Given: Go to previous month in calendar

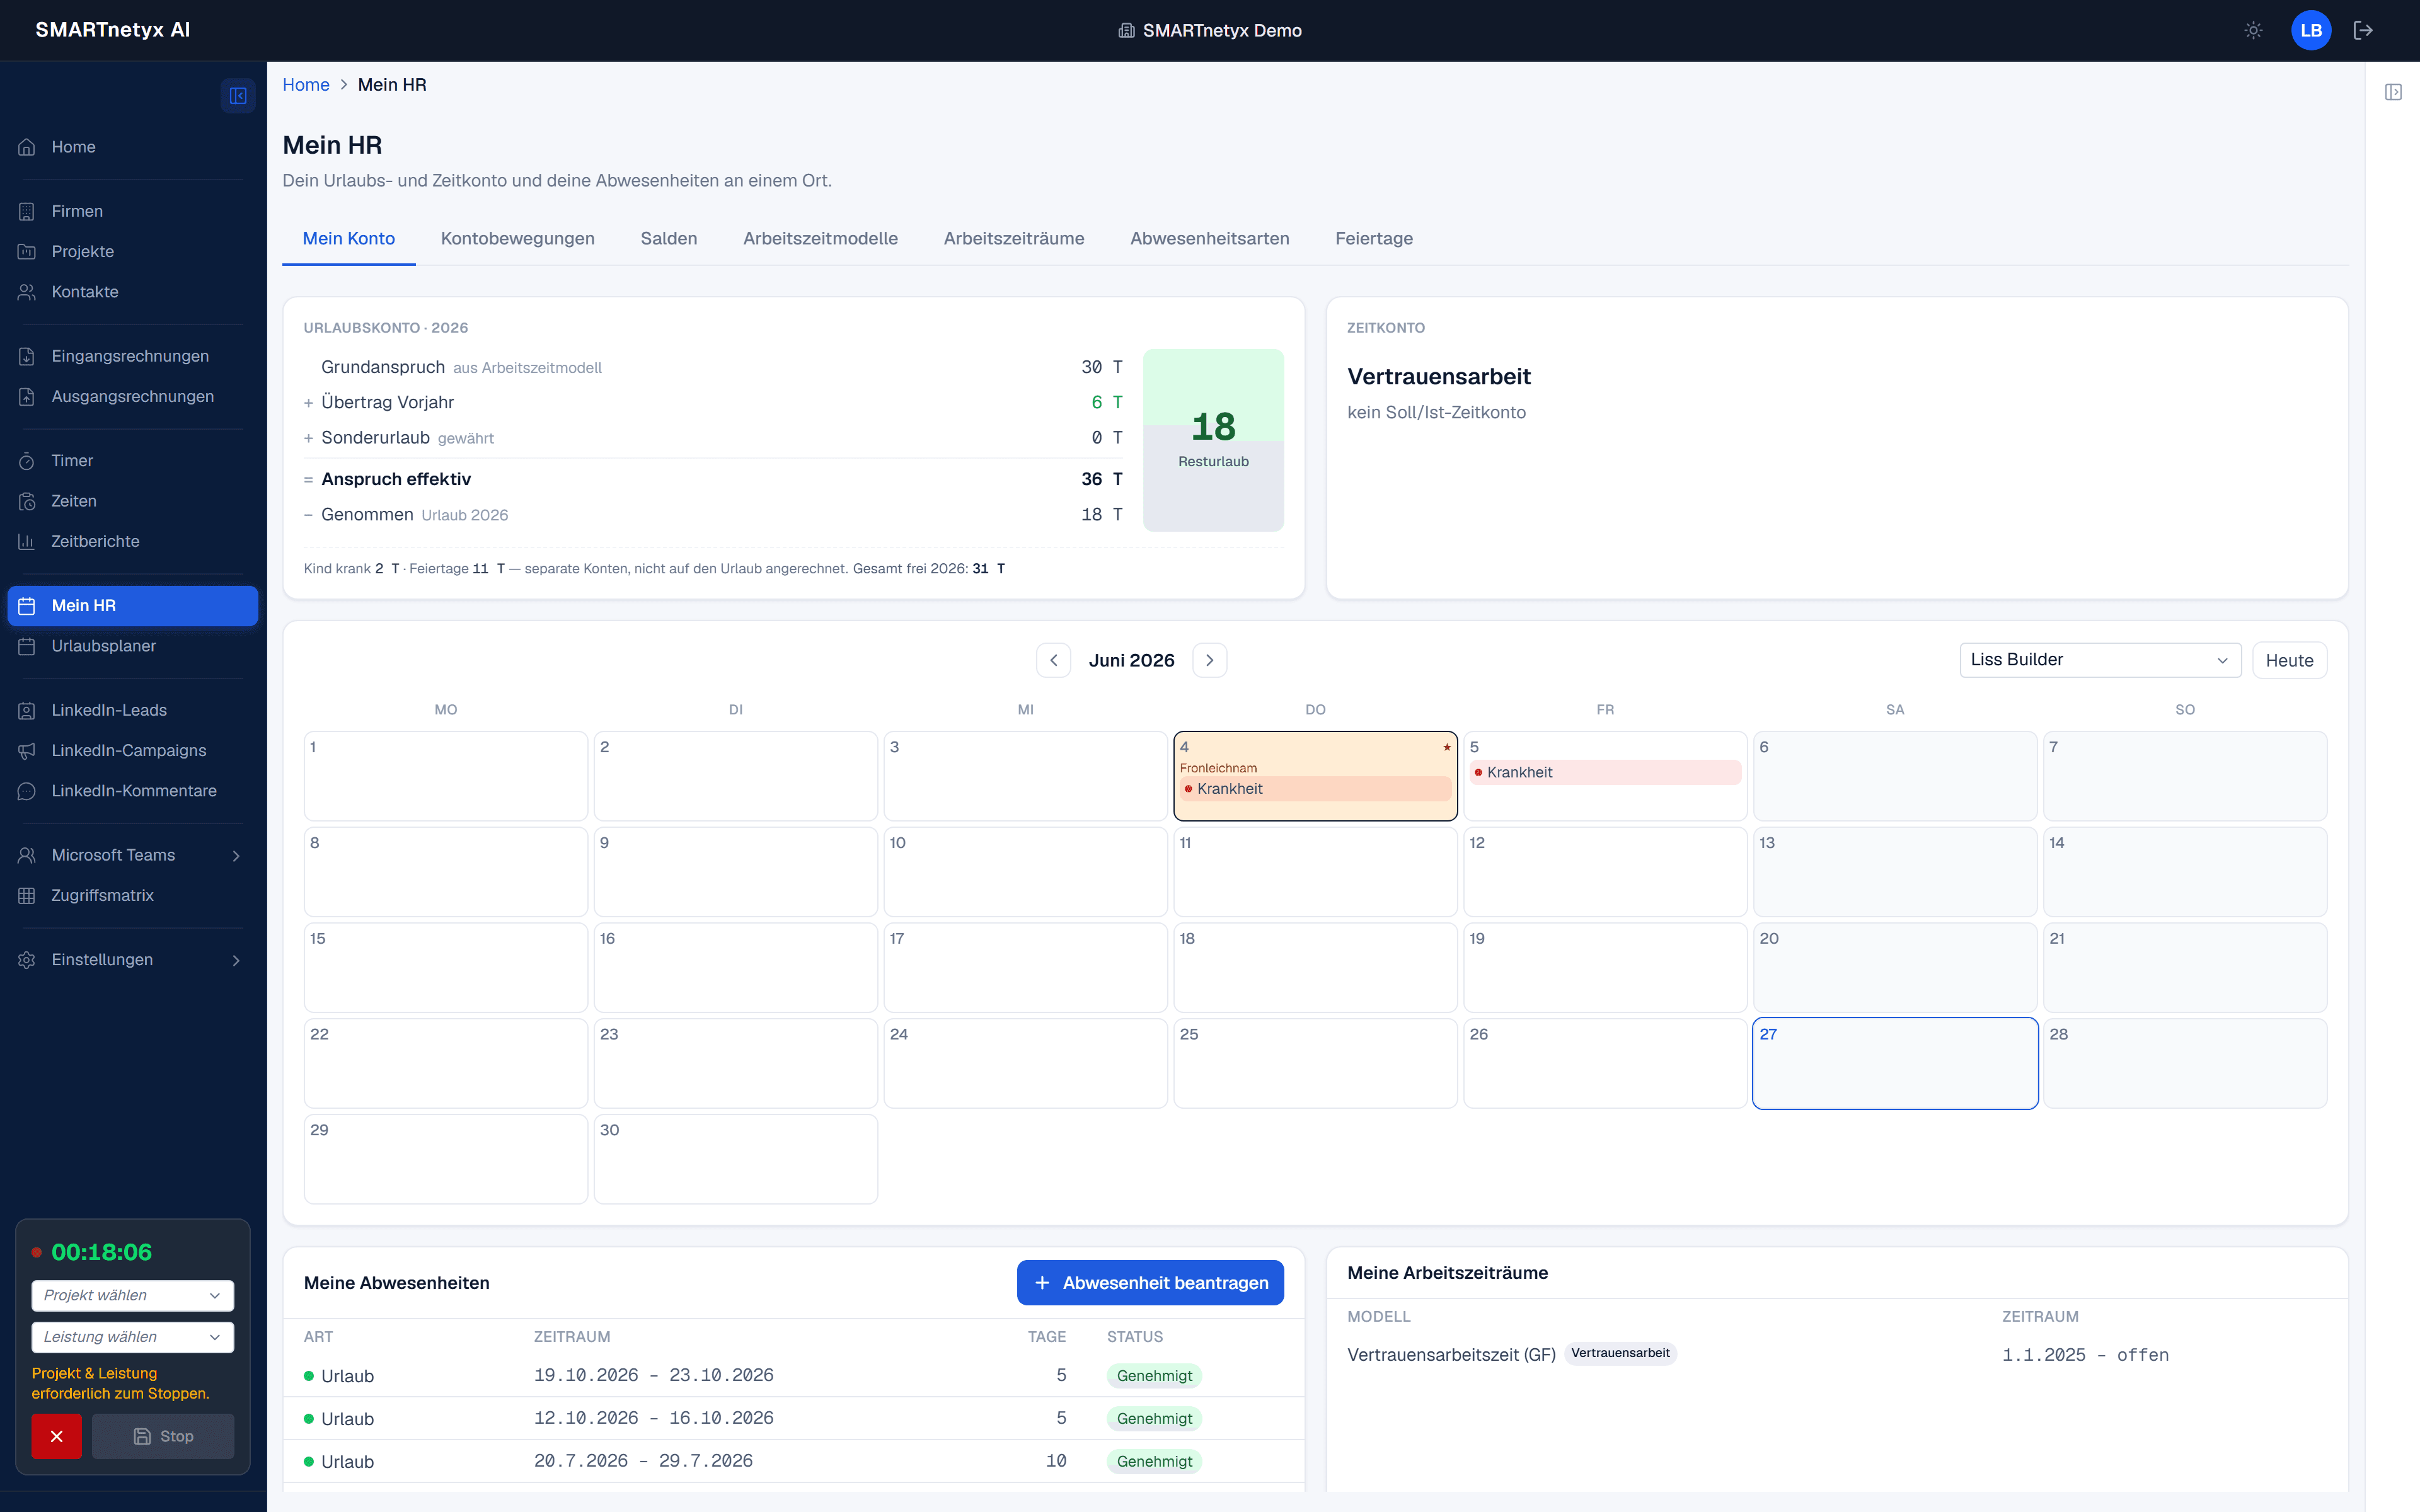Looking at the screenshot, I should point(1054,660).
